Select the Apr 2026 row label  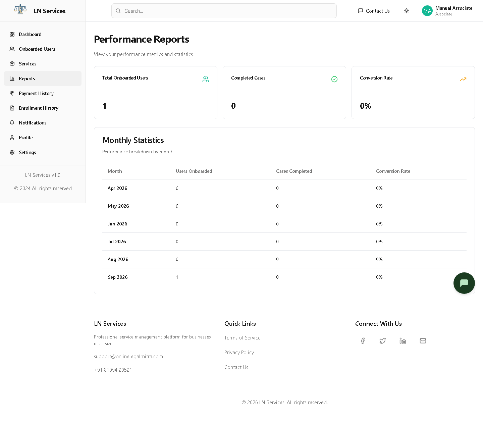click(x=117, y=188)
